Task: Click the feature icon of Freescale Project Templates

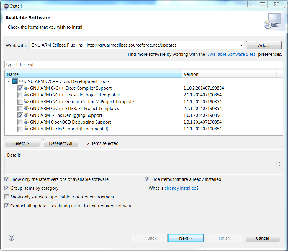Action: (x=27, y=95)
